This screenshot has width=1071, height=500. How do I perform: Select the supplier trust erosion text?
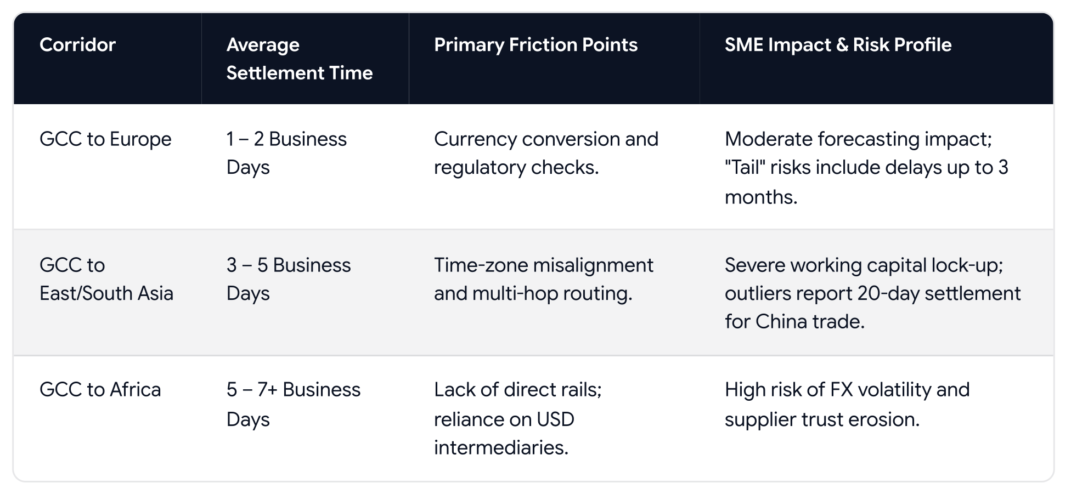click(x=822, y=419)
